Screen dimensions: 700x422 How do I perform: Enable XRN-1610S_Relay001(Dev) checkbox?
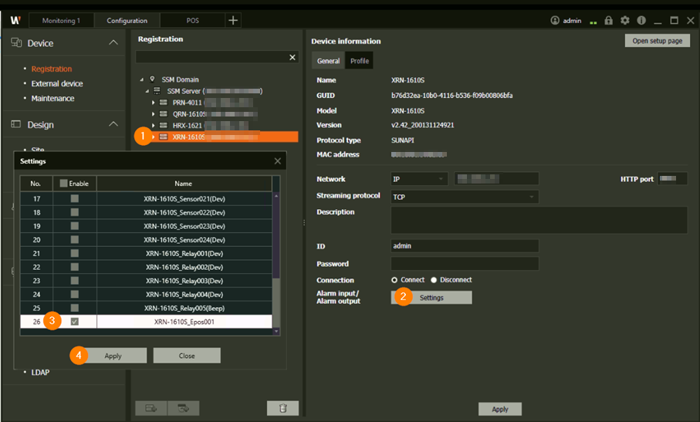click(75, 253)
